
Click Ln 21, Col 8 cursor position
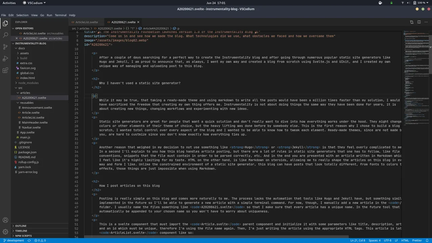[358, 241]
